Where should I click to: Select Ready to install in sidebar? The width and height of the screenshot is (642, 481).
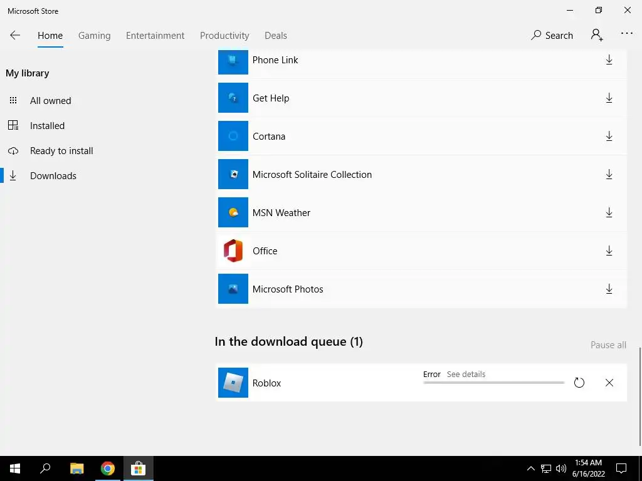(x=61, y=150)
